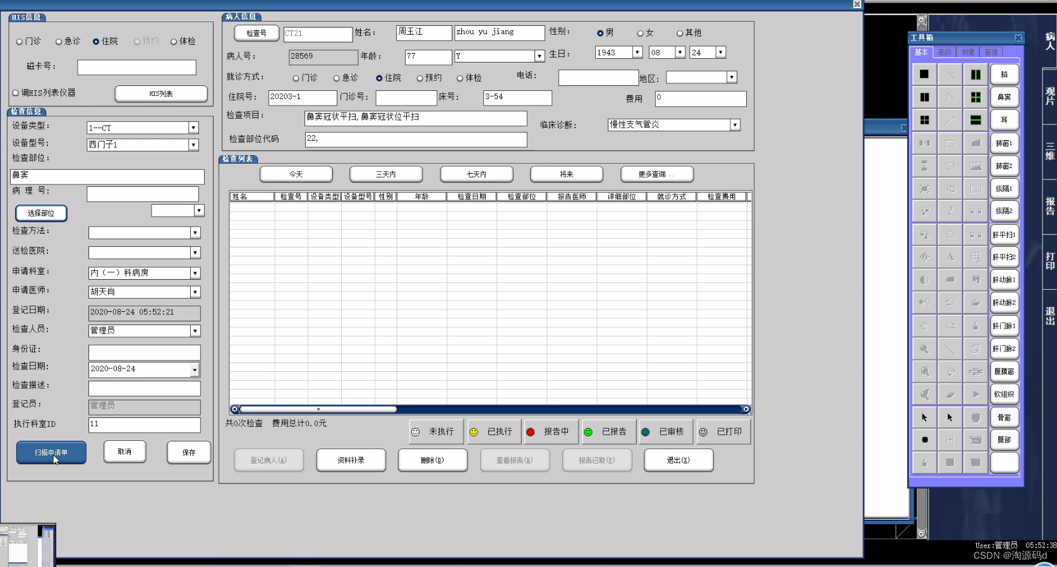
Task: Click the play triangle icon in toolbox
Action: click(x=976, y=394)
